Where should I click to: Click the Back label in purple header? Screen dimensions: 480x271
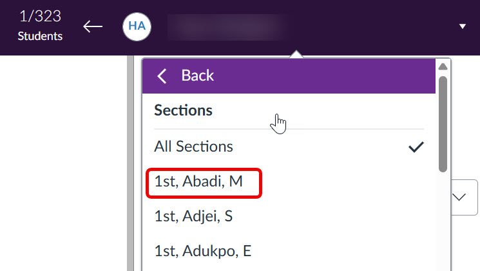point(197,75)
